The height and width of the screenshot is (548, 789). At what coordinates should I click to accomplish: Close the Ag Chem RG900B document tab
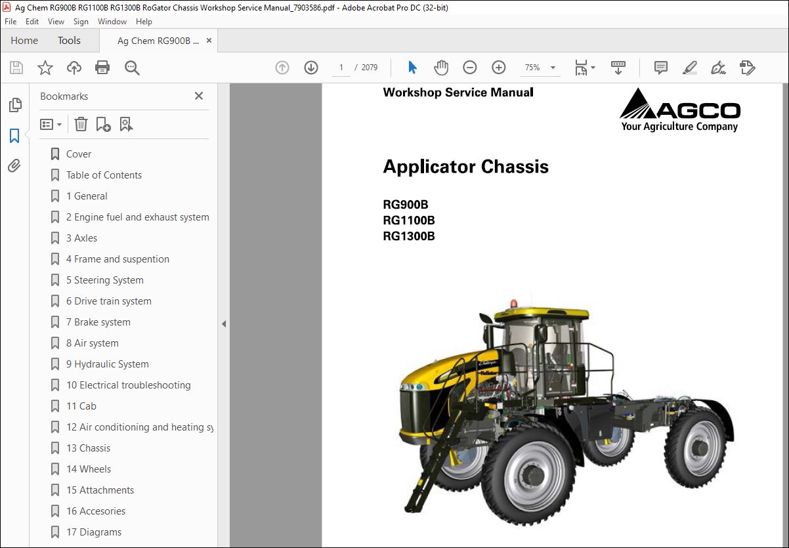[209, 41]
